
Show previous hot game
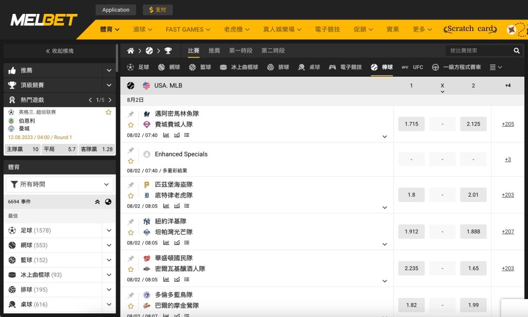click(90, 100)
